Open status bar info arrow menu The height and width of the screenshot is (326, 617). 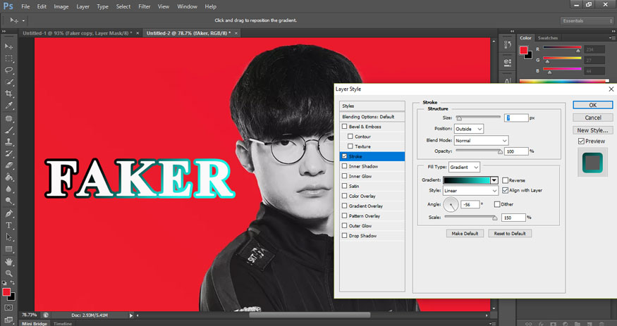(131, 315)
